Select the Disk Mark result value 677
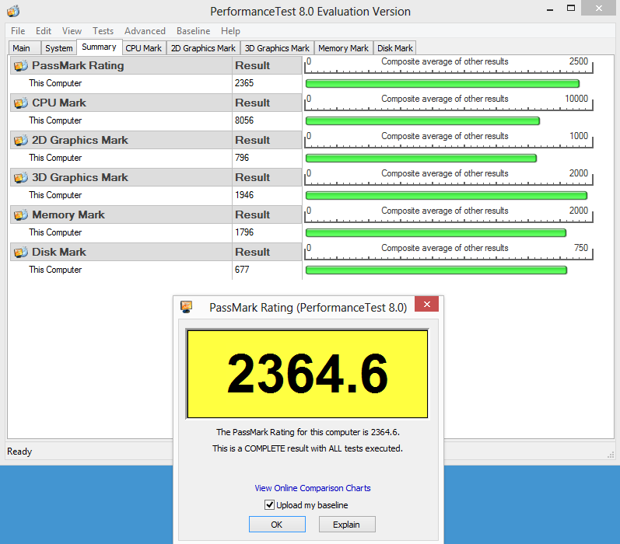620x544 pixels. (242, 270)
